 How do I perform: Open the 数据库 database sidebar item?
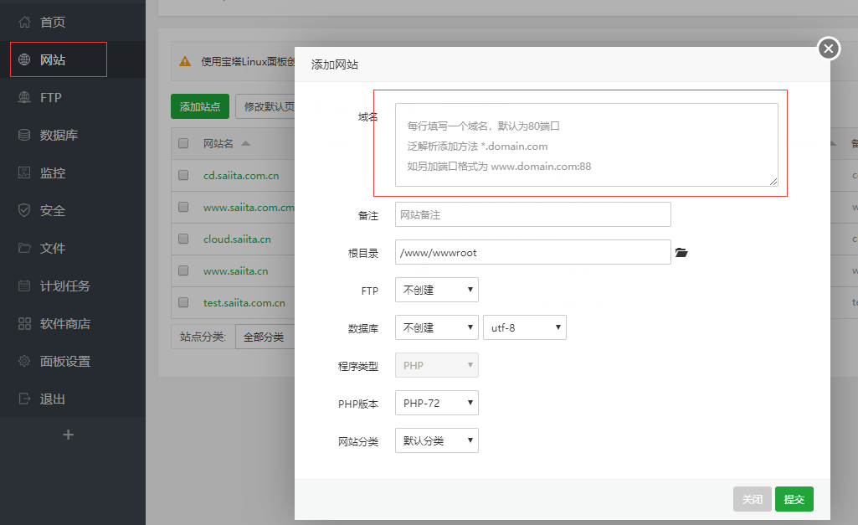tap(59, 136)
